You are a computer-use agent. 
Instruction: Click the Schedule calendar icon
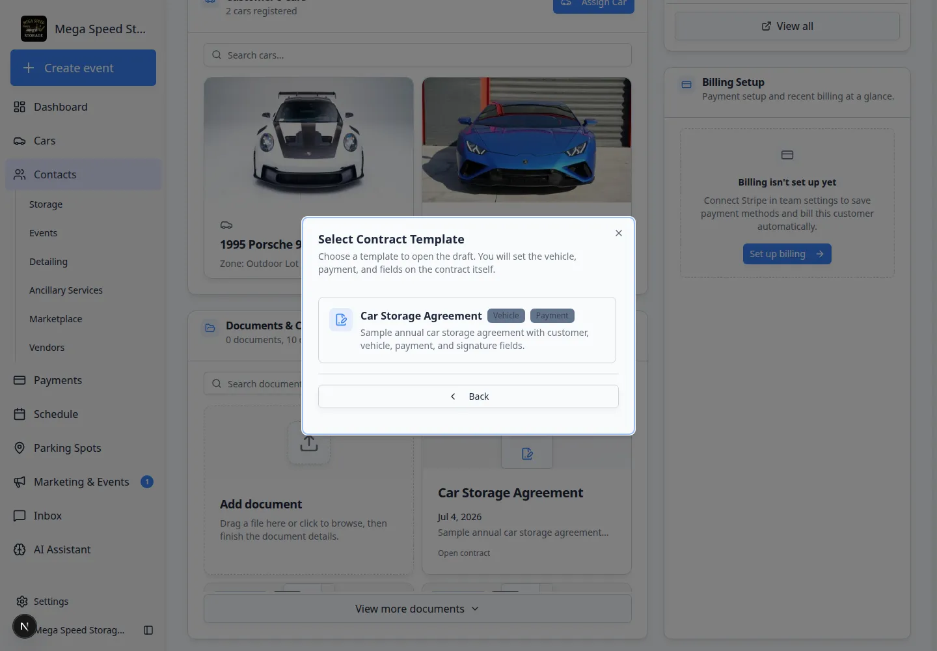(20, 414)
